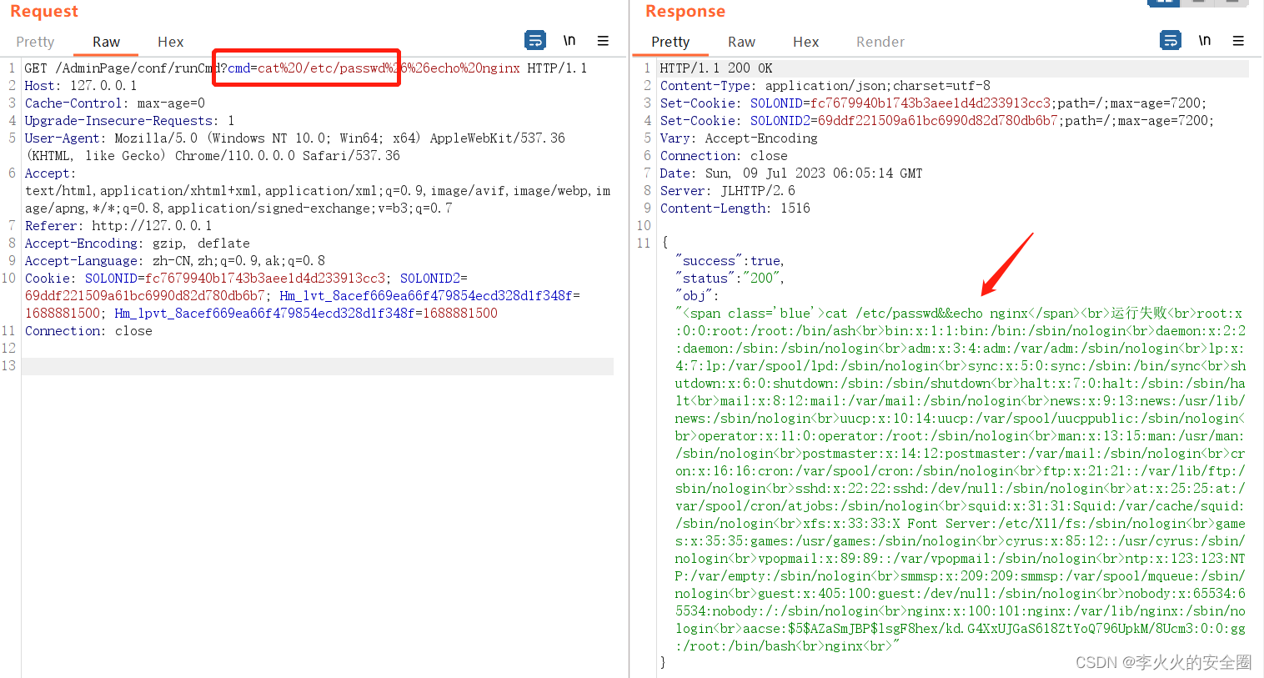Switch Response view to Raw tab

(x=741, y=42)
